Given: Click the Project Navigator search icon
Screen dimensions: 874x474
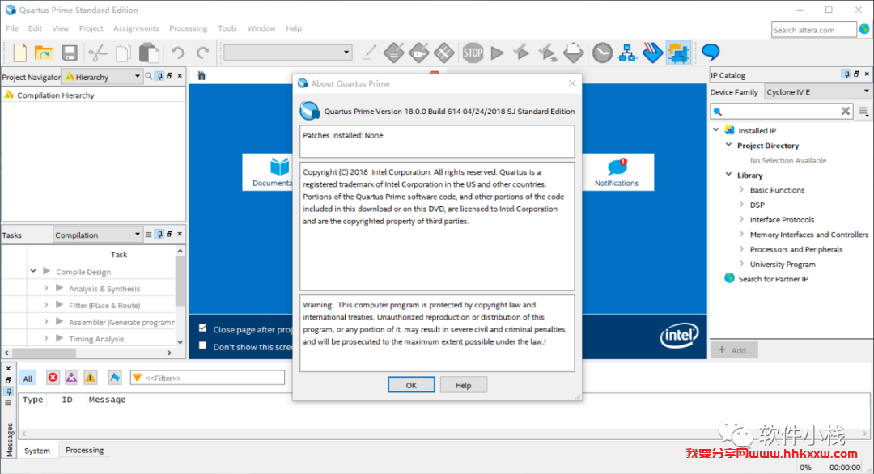Looking at the screenshot, I should click(x=148, y=76).
